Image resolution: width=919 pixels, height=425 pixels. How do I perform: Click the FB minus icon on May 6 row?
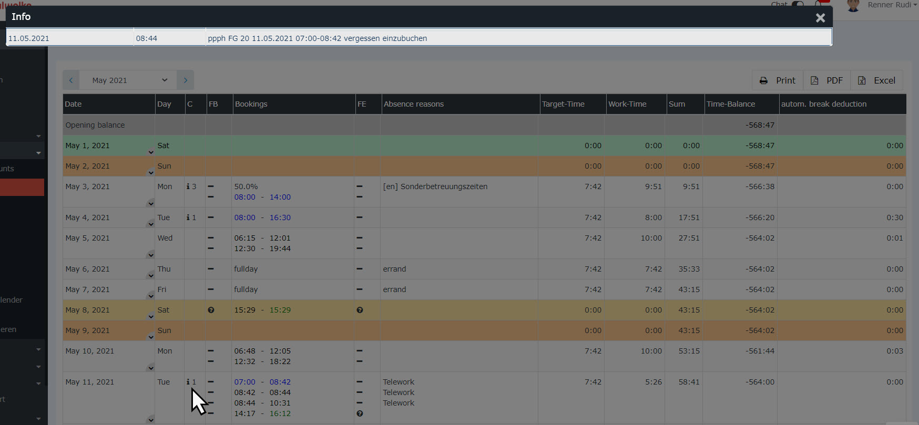[x=211, y=269]
